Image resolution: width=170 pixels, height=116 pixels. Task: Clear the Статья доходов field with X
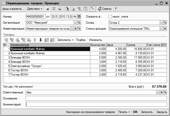pyautogui.click(x=165, y=29)
